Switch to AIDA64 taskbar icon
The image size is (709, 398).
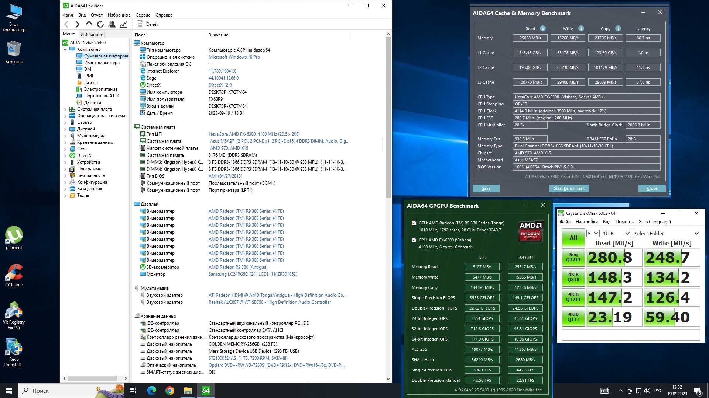[x=206, y=391]
